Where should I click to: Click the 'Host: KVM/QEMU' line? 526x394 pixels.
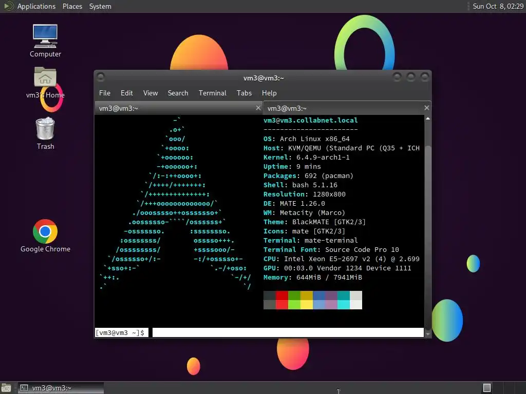coord(342,148)
